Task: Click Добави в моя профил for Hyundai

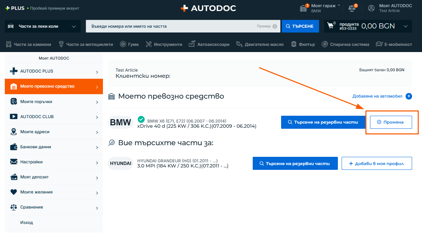Action: coord(377,163)
